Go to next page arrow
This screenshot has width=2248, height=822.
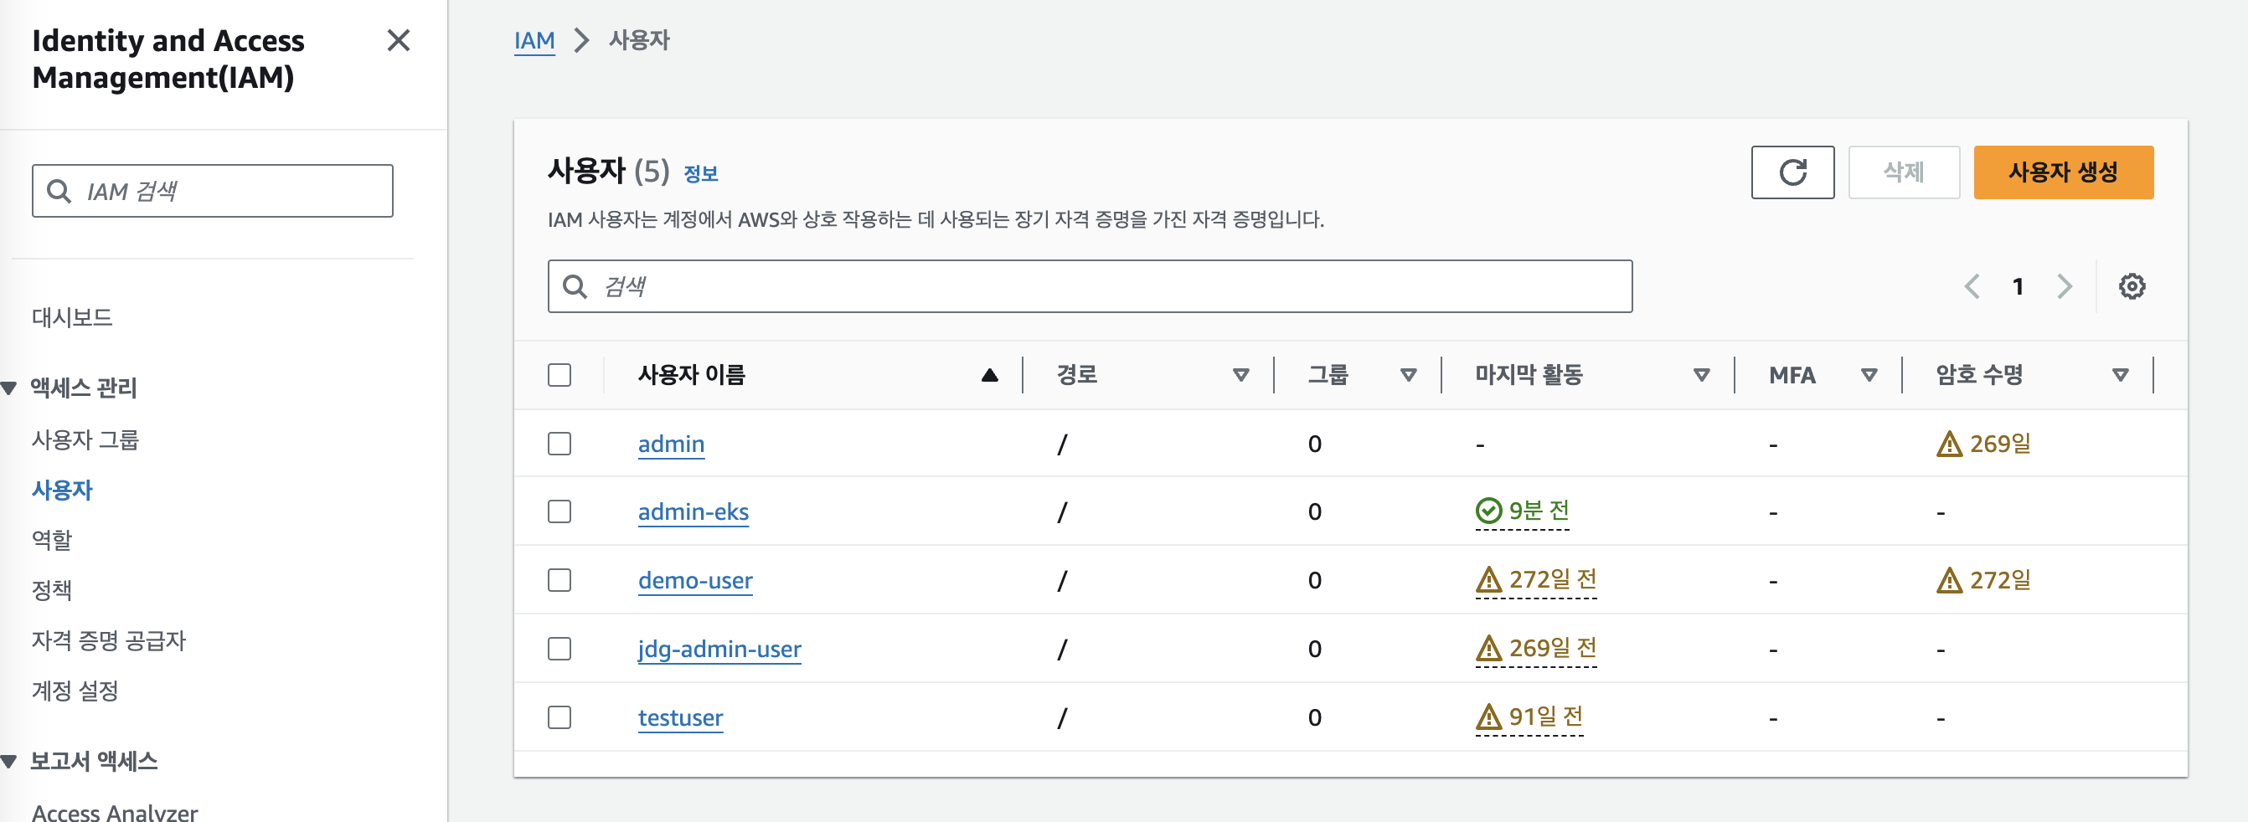[x=2064, y=286]
